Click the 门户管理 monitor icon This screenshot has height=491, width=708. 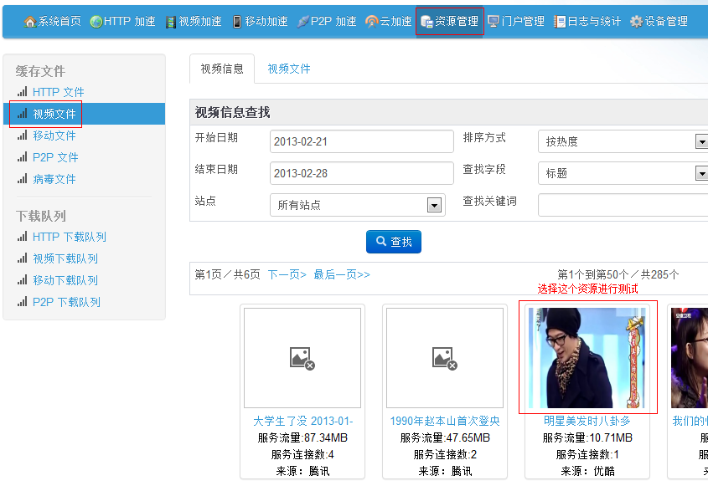(x=494, y=22)
